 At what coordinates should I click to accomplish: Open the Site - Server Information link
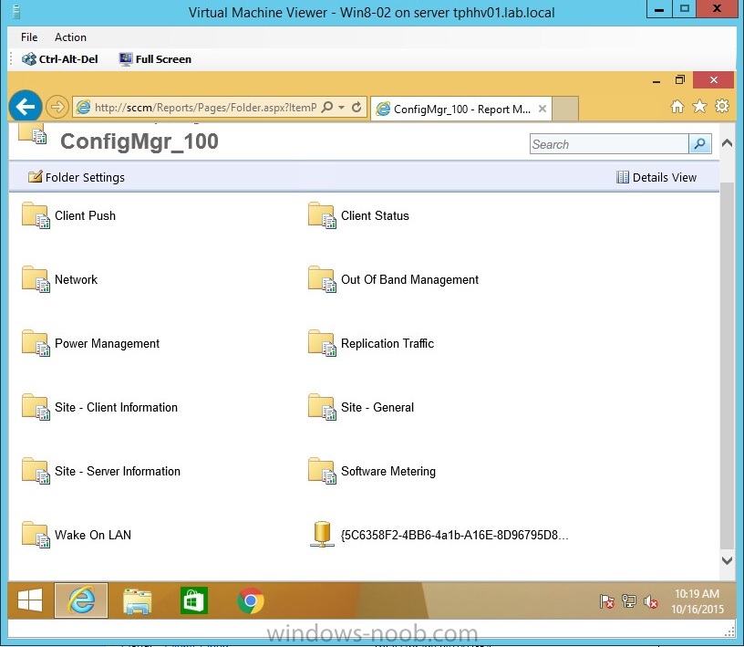click(118, 471)
